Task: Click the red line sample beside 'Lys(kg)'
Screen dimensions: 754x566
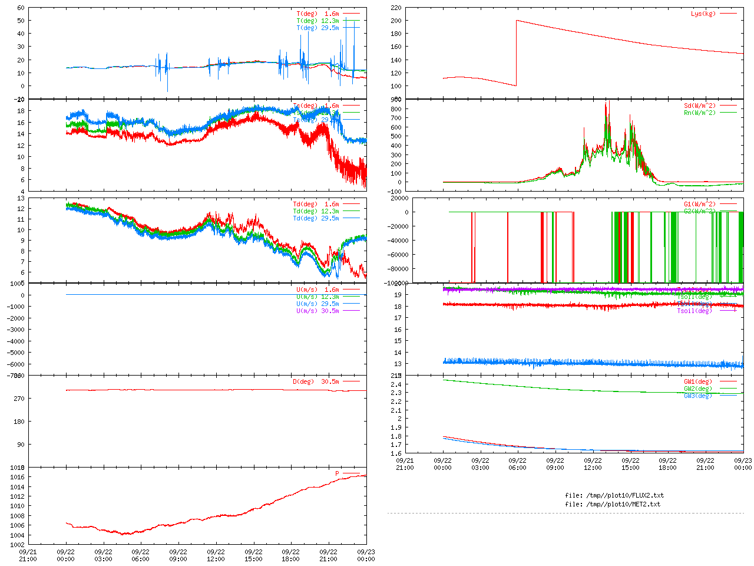Action: tap(728, 14)
